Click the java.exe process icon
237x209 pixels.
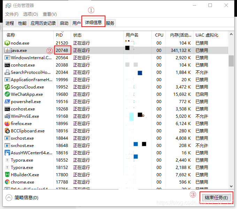(7, 50)
